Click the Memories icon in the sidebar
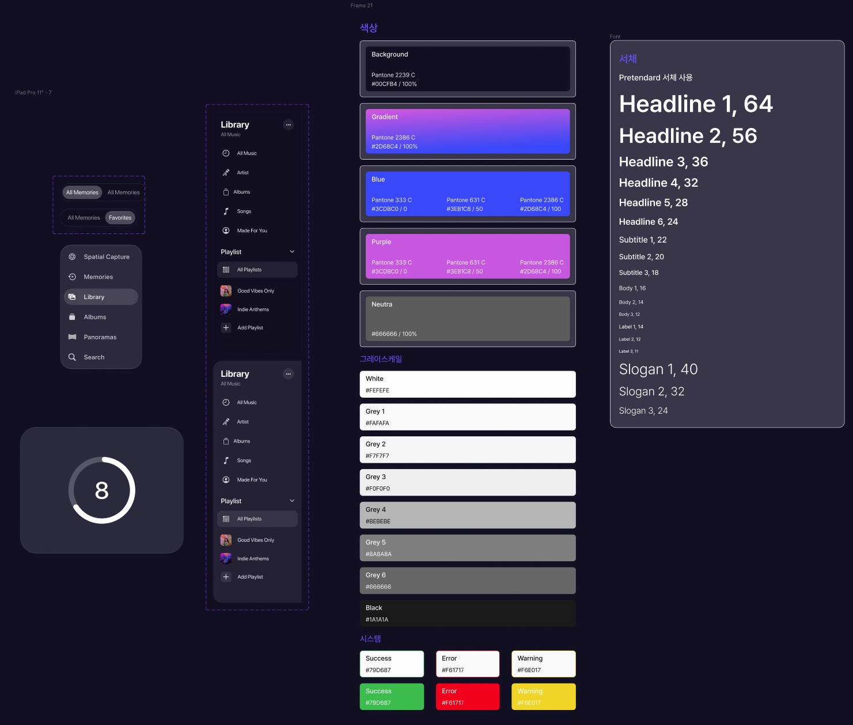853x725 pixels. coord(73,277)
